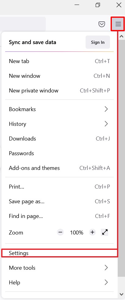
Task: Click the Sign In button
Action: (x=98, y=42)
